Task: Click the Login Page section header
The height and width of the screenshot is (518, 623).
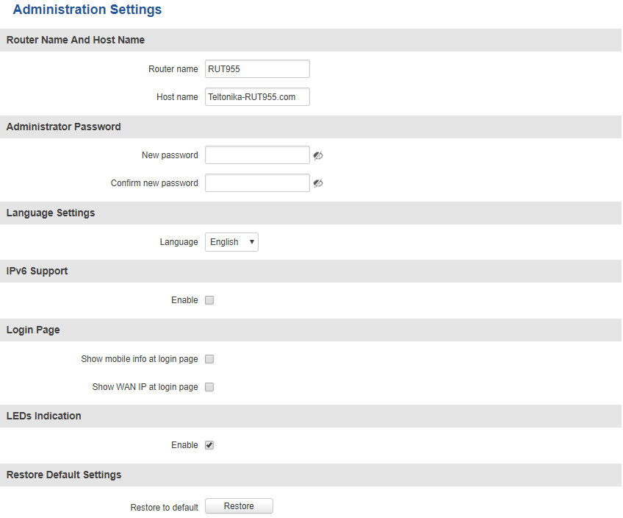Action: (33, 330)
